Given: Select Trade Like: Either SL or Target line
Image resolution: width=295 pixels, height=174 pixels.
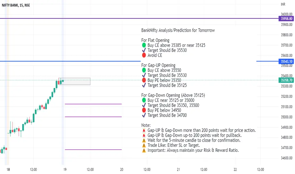Looking at the screenshot, I should click(x=174, y=145).
